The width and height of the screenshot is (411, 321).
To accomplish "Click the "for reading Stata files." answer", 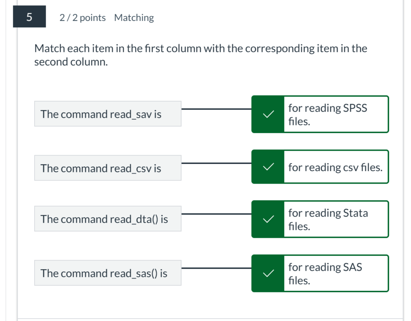I will point(336,219).
